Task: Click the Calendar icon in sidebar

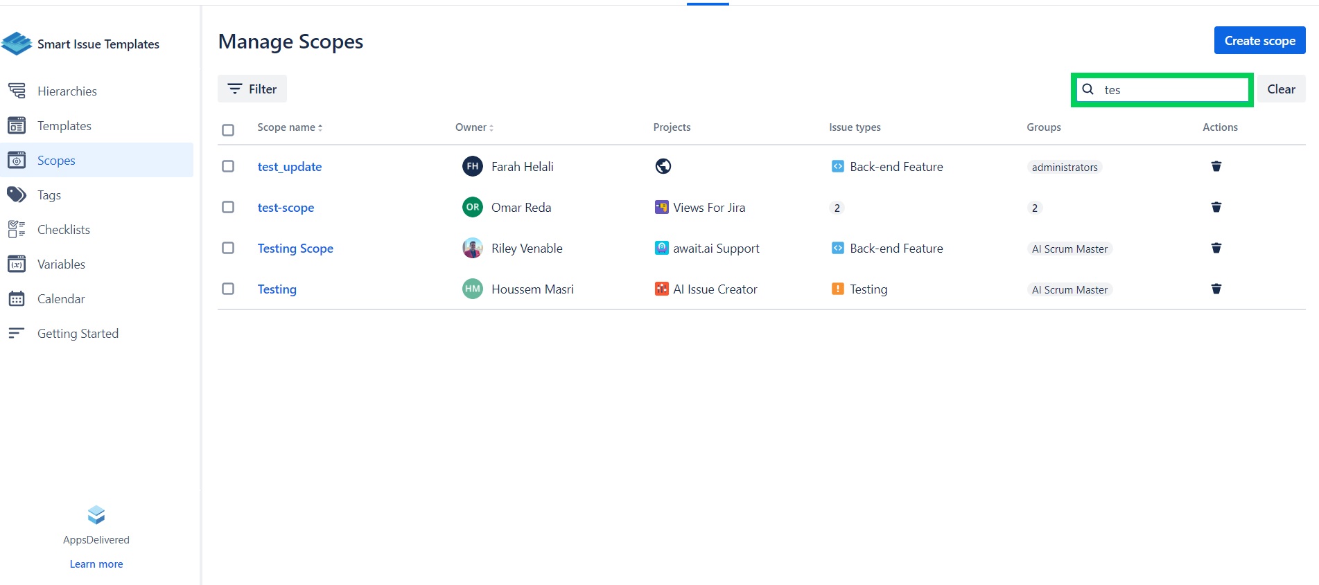Action: pos(17,298)
